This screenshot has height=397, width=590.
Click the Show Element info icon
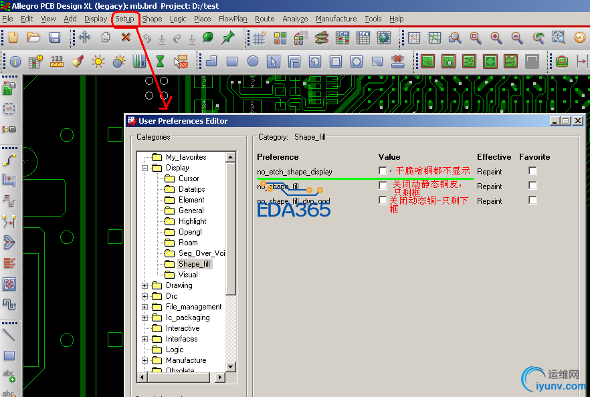(x=15, y=61)
